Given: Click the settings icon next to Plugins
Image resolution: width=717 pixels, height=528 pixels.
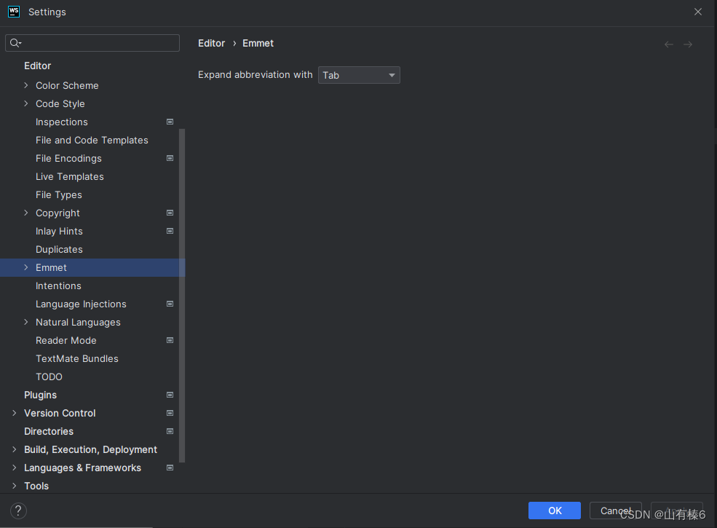Looking at the screenshot, I should tap(169, 395).
